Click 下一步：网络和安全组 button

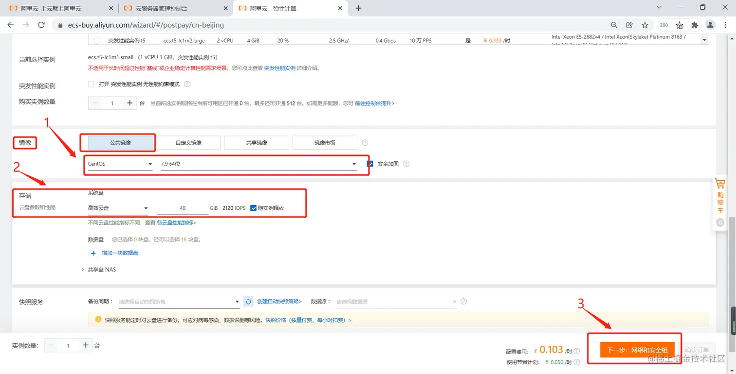(637, 350)
